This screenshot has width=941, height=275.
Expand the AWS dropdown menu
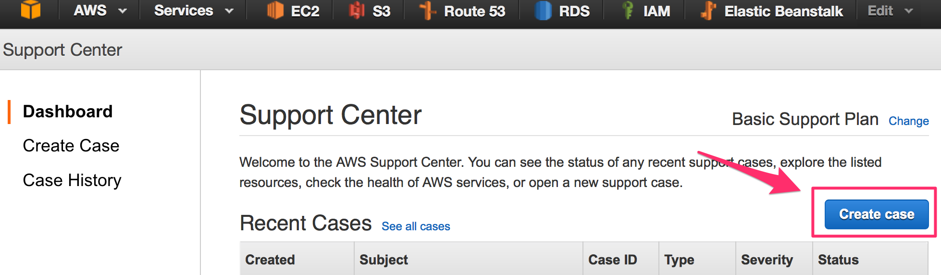(100, 11)
